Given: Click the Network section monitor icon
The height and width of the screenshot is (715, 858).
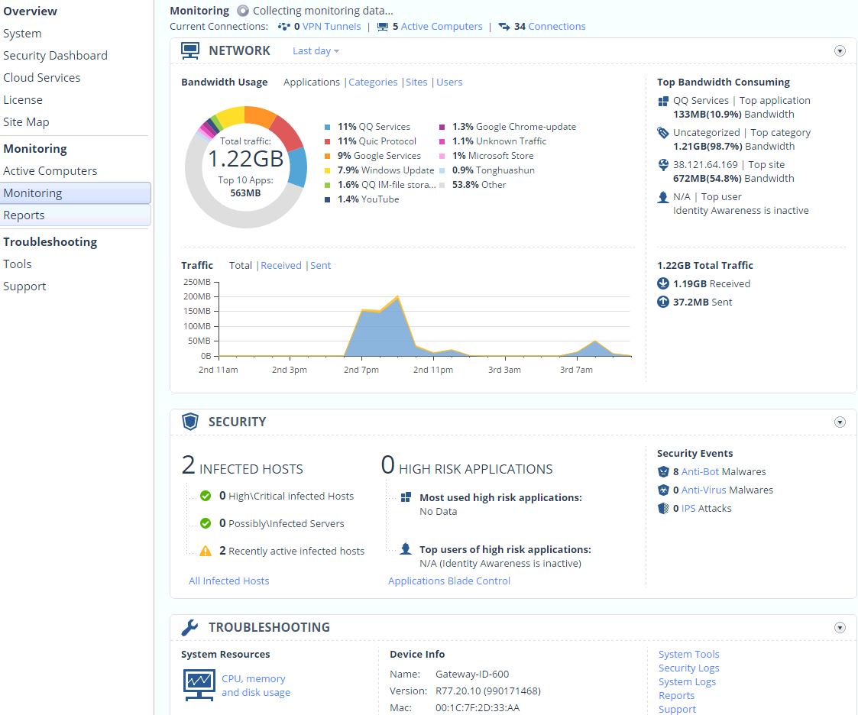Looking at the screenshot, I should (x=190, y=51).
